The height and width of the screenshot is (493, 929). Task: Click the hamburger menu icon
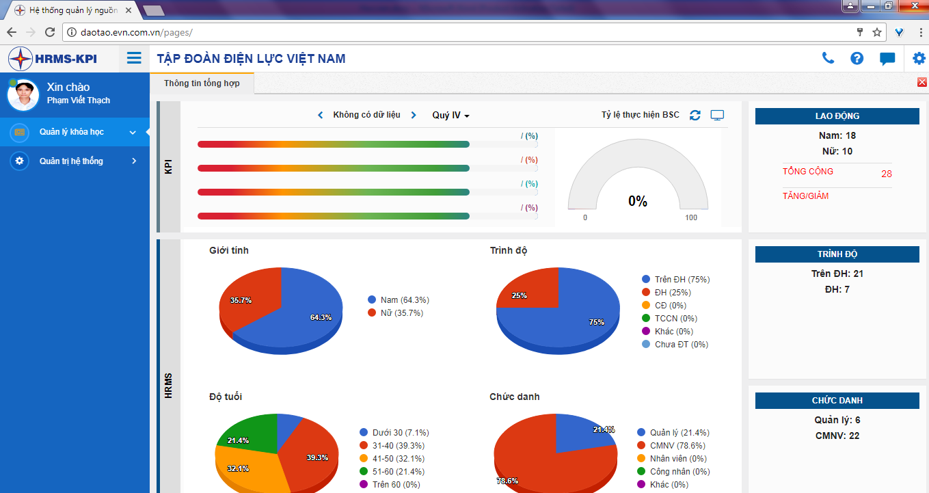click(135, 58)
